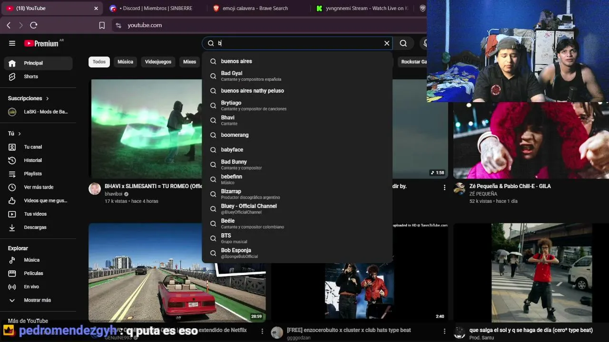Choose 'Bluey - Official Channel' suggestion
609x342 pixels.
(x=297, y=209)
